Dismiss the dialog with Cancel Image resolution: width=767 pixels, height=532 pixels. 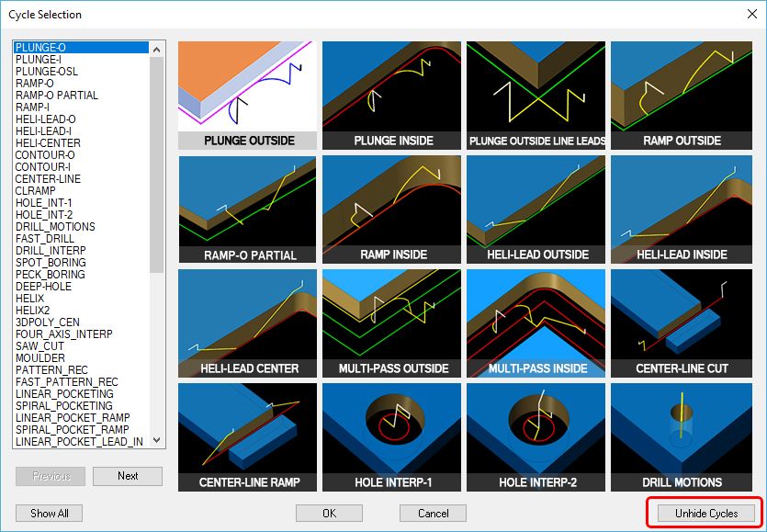pyautogui.click(x=432, y=513)
